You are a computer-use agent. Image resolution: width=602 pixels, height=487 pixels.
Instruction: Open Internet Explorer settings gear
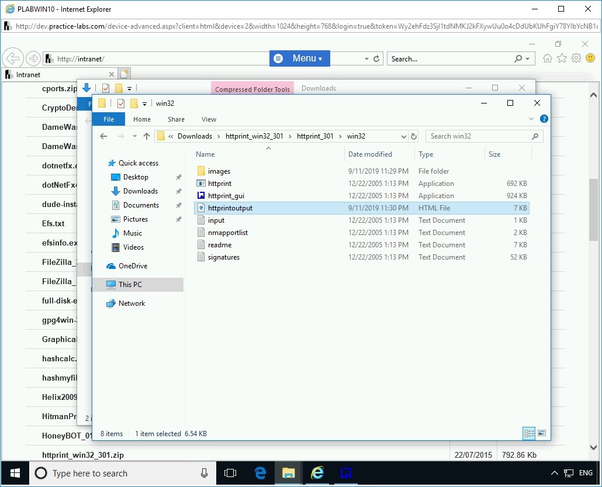click(576, 58)
